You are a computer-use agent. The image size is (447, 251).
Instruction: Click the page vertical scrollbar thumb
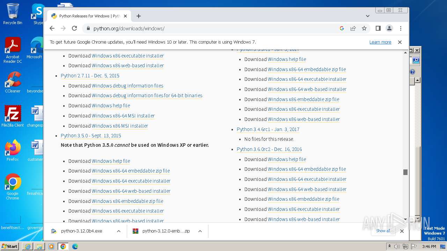click(405, 172)
